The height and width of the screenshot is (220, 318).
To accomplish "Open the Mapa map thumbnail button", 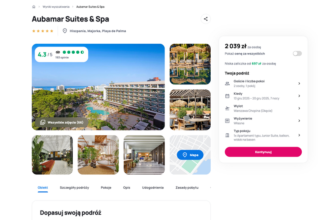I will [190, 155].
